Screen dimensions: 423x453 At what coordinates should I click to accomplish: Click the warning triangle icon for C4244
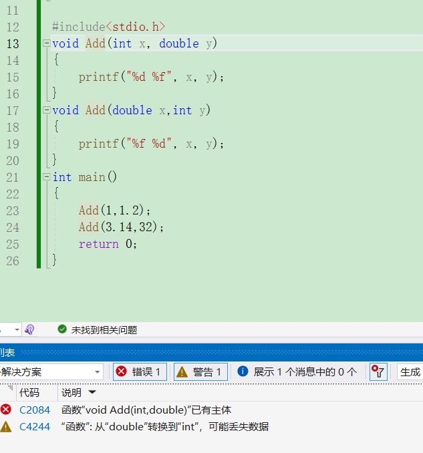pyautogui.click(x=6, y=427)
